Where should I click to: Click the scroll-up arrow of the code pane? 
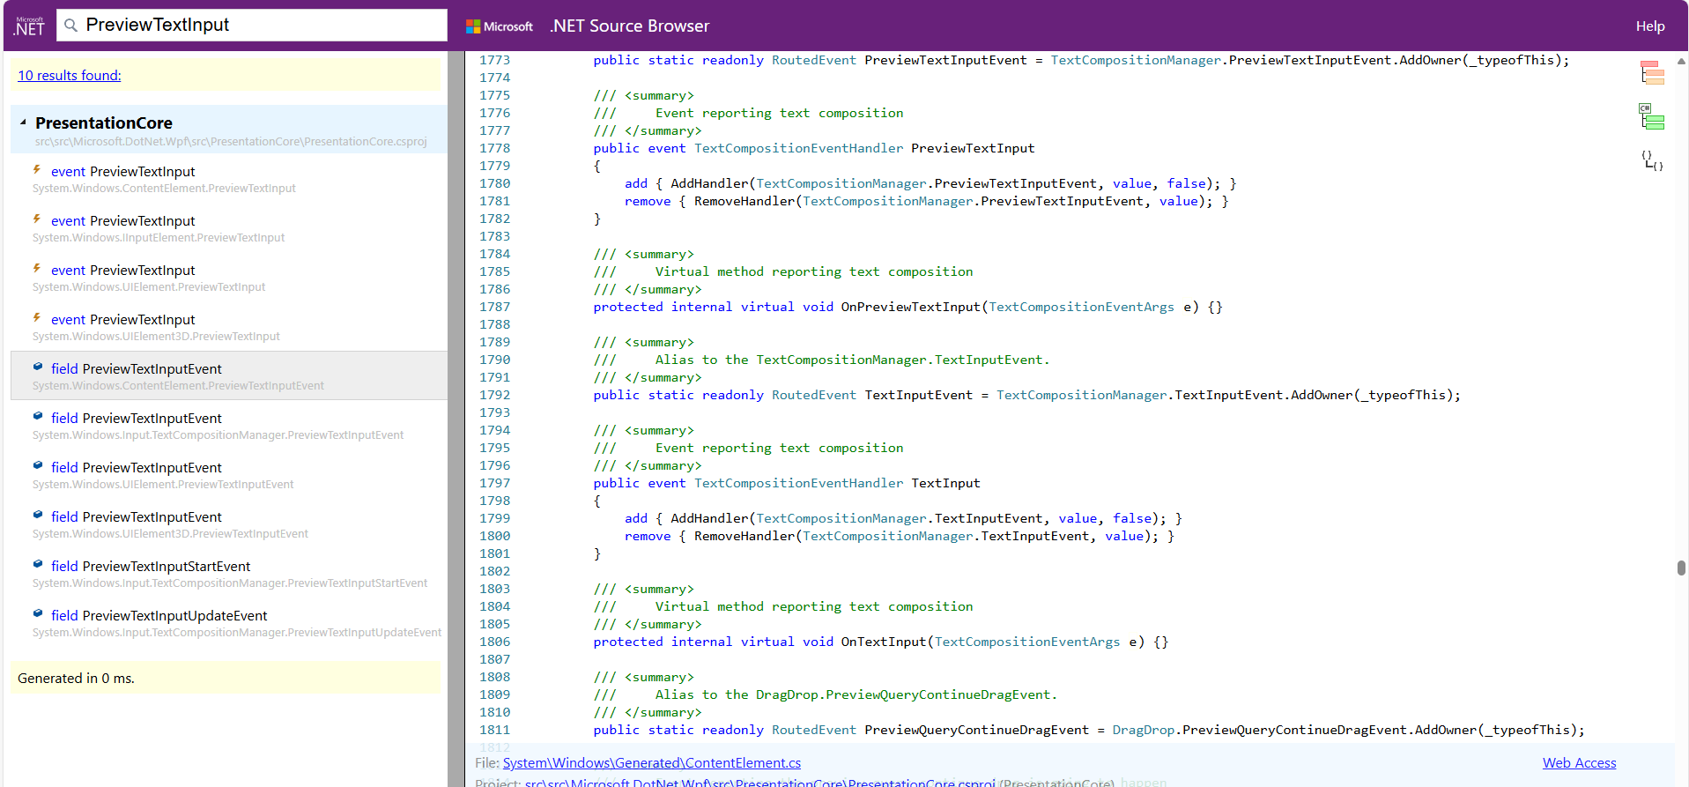[x=1681, y=61]
